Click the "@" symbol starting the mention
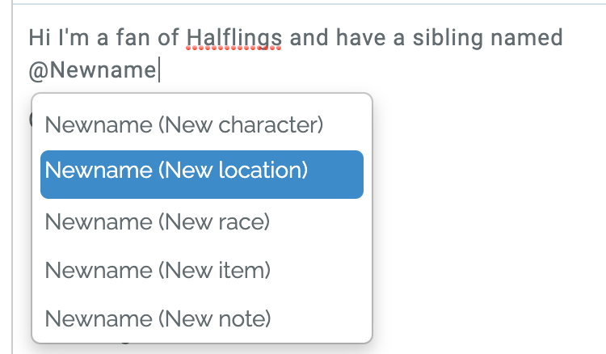Image resolution: width=606 pixels, height=354 pixels. [37, 71]
